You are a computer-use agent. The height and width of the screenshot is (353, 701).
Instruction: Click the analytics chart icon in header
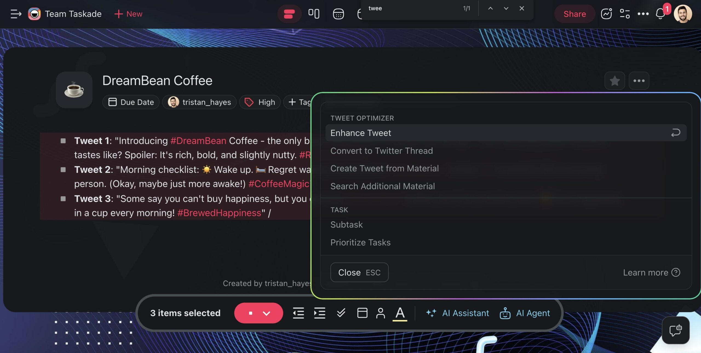pyautogui.click(x=606, y=13)
